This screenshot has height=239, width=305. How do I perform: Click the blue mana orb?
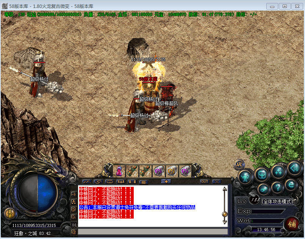(x=47, y=192)
